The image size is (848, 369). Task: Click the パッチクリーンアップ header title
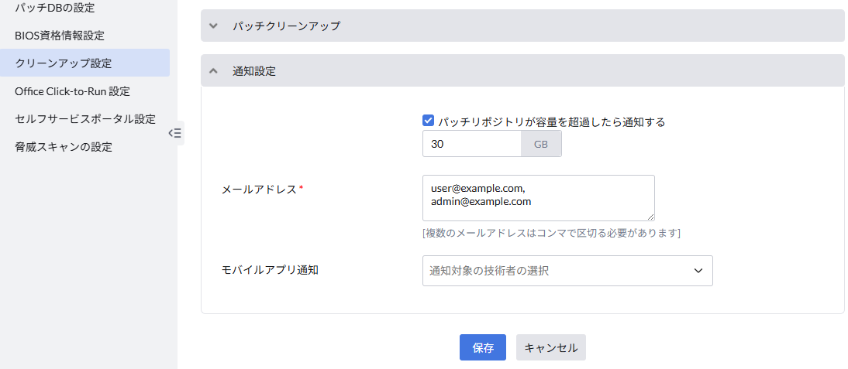click(286, 26)
